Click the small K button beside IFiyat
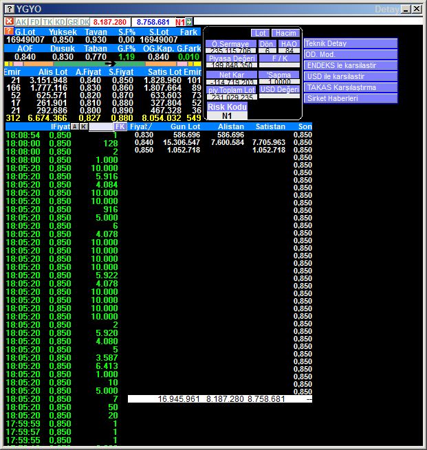 tap(84, 126)
